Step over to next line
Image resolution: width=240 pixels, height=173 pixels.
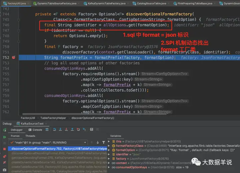point(54,130)
